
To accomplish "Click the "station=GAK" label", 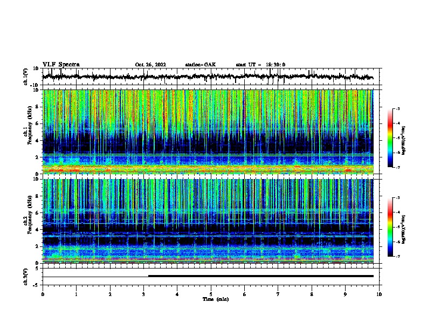I will point(201,65).
